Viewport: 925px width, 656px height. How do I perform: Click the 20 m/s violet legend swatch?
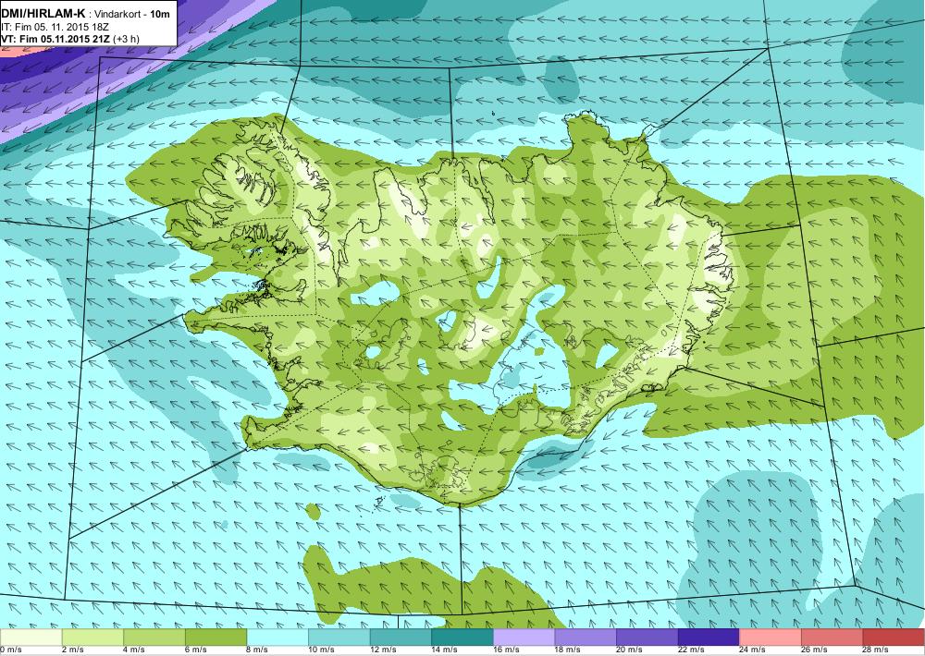click(x=647, y=638)
